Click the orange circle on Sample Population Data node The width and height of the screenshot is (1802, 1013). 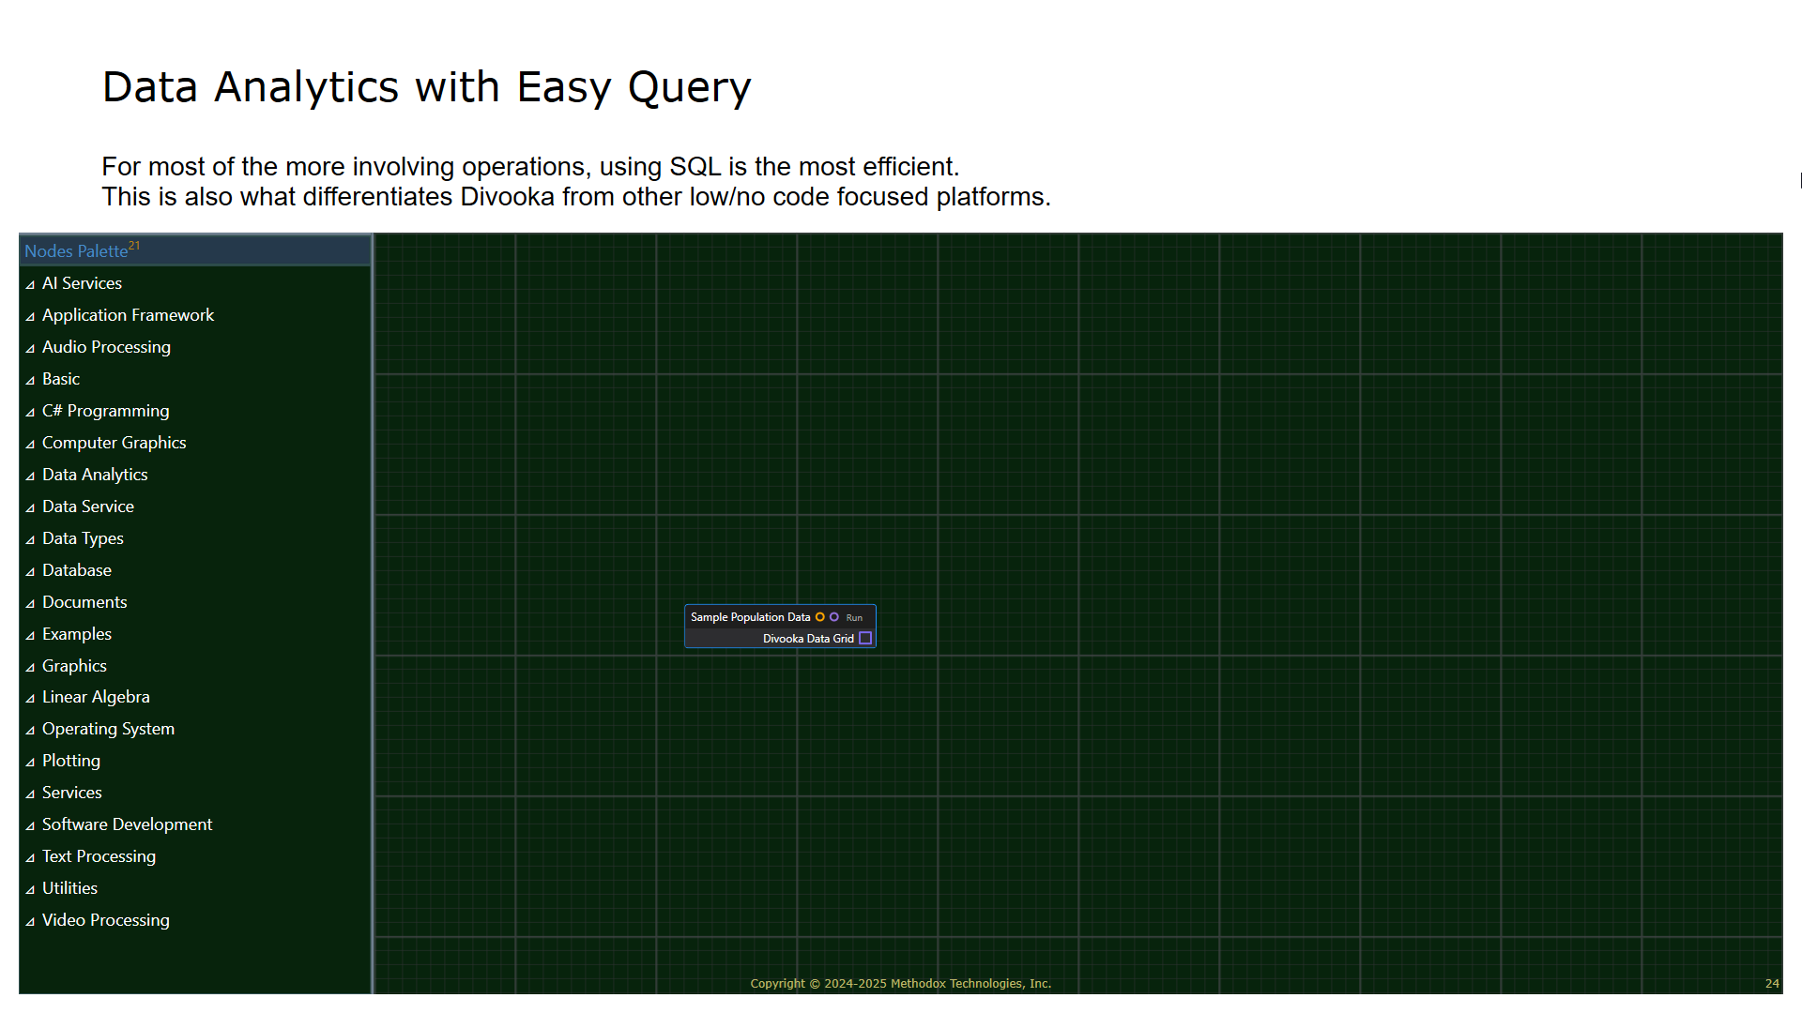(819, 617)
